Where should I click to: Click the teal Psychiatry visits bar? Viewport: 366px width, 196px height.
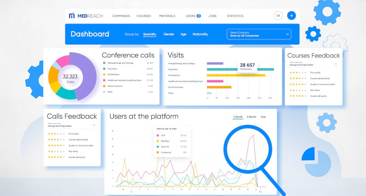[240, 69]
